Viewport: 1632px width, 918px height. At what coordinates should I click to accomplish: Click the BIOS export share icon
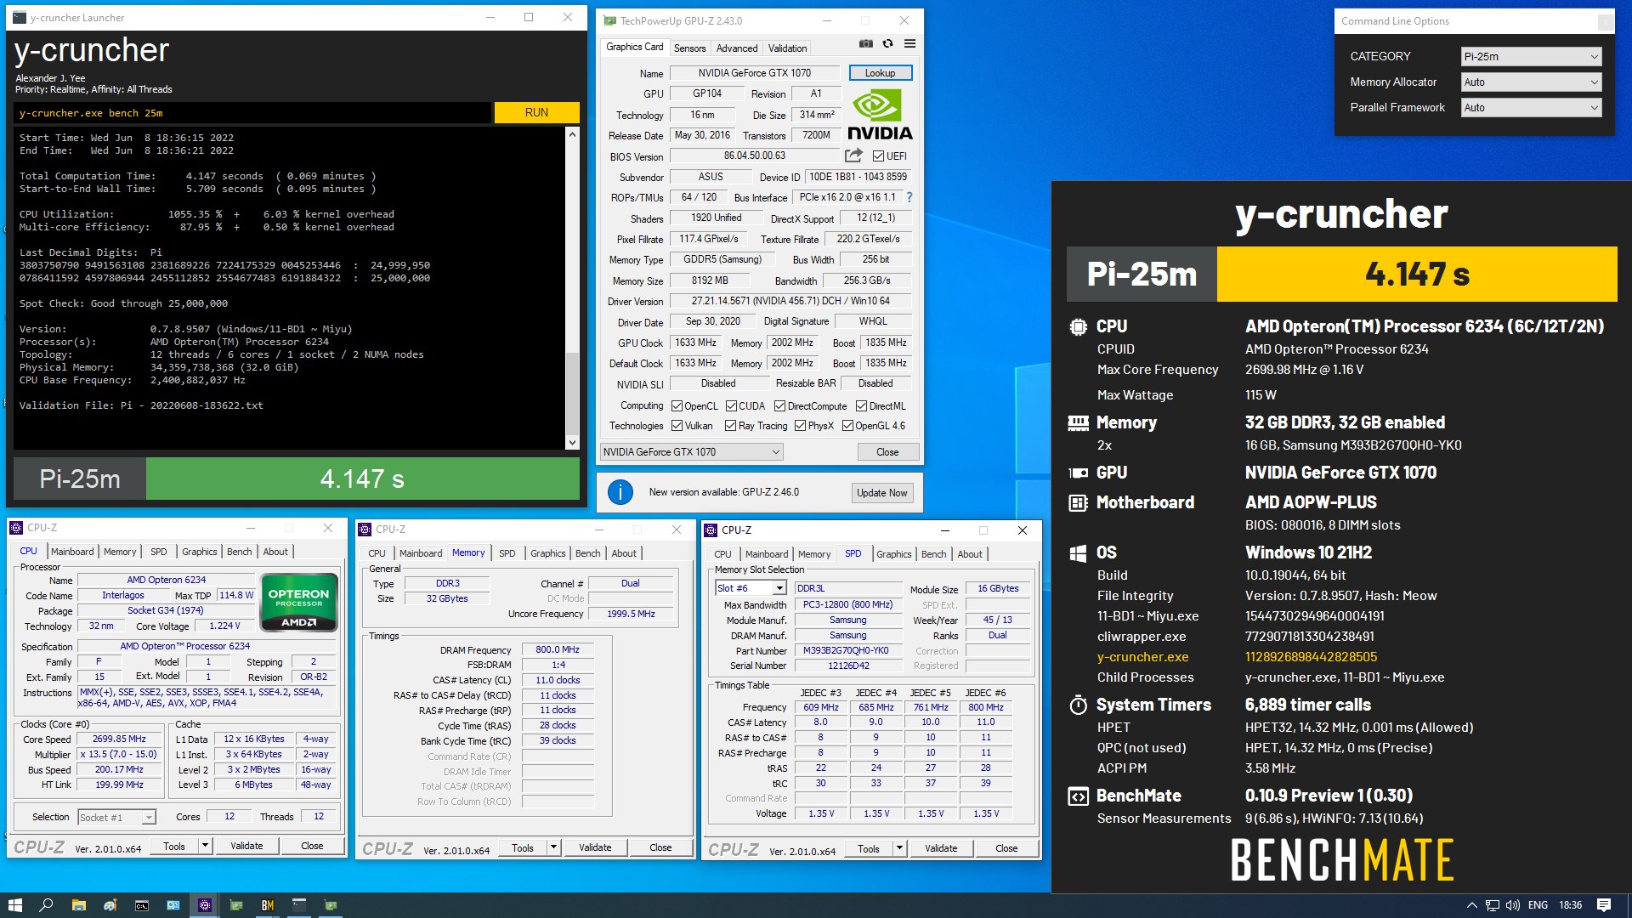tap(853, 156)
